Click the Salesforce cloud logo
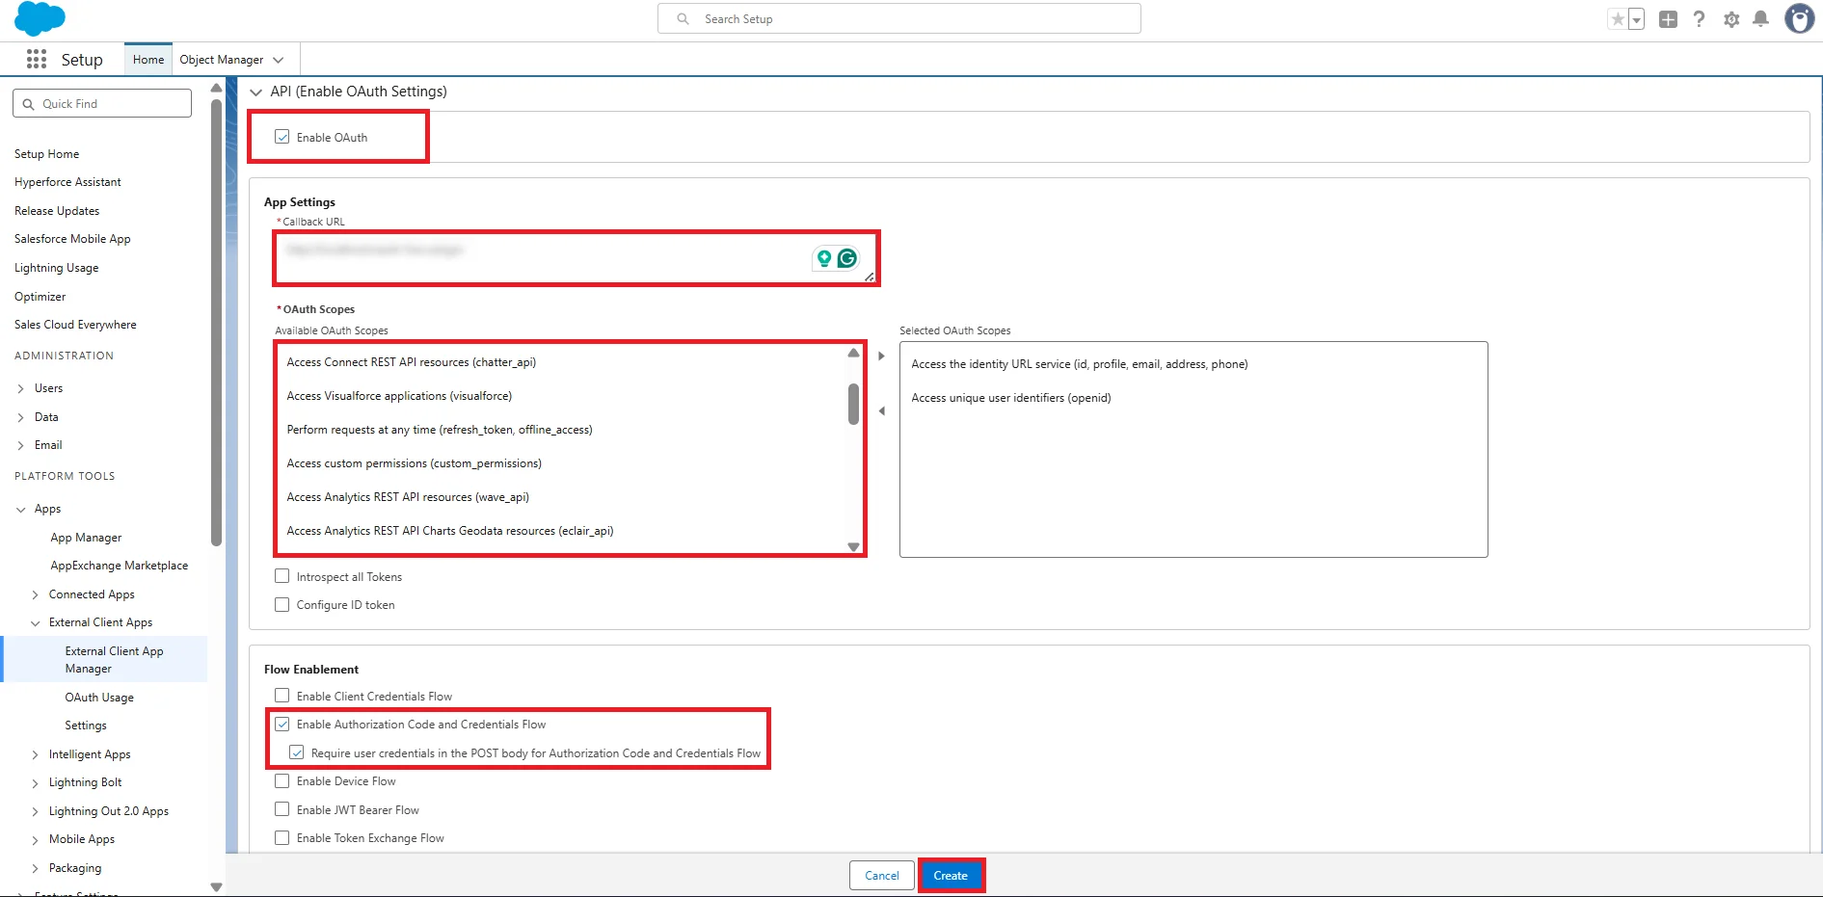The height and width of the screenshot is (897, 1823). pos(39,18)
